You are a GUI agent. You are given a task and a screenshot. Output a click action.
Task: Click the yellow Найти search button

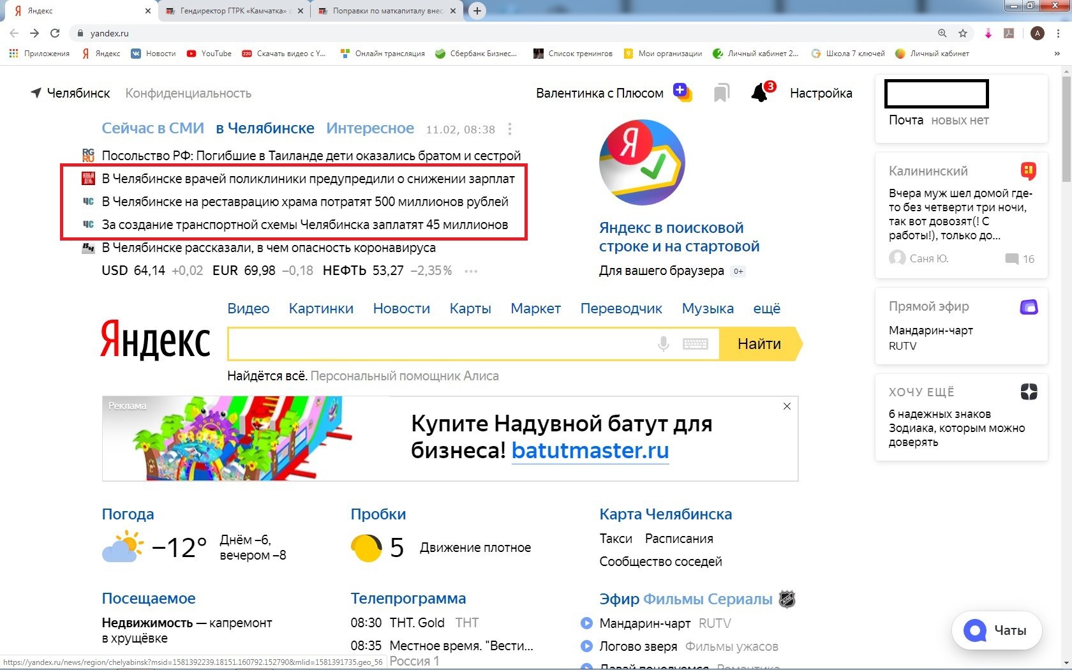pyautogui.click(x=761, y=344)
